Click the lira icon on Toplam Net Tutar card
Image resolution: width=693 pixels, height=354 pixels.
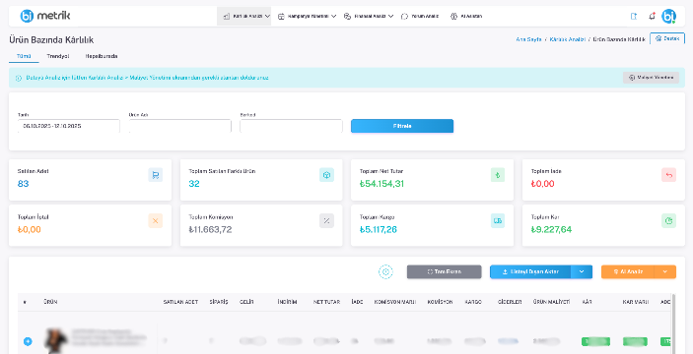click(x=498, y=175)
